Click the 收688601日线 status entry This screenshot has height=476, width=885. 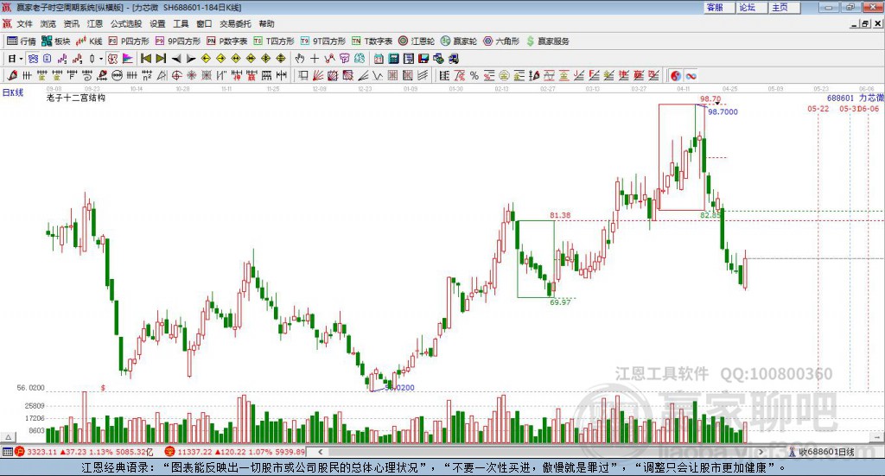tap(821, 452)
